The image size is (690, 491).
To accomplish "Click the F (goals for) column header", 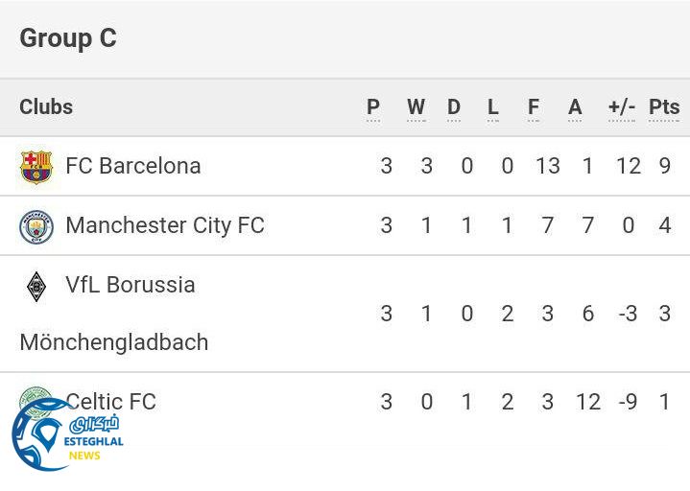I will pyautogui.click(x=534, y=107).
